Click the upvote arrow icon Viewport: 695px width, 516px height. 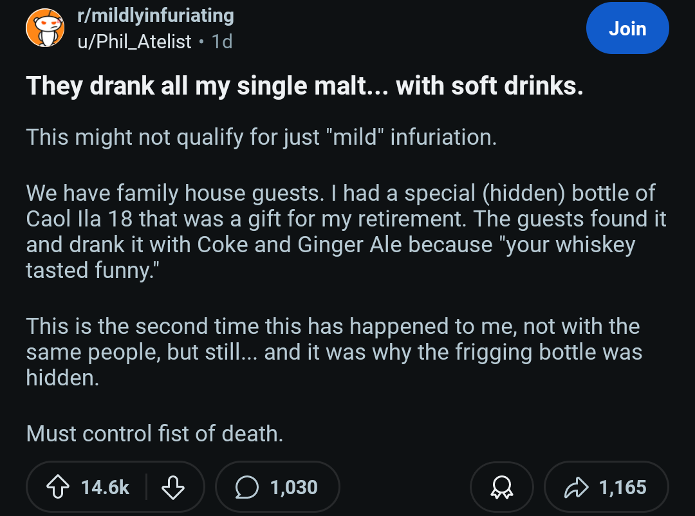coord(58,487)
